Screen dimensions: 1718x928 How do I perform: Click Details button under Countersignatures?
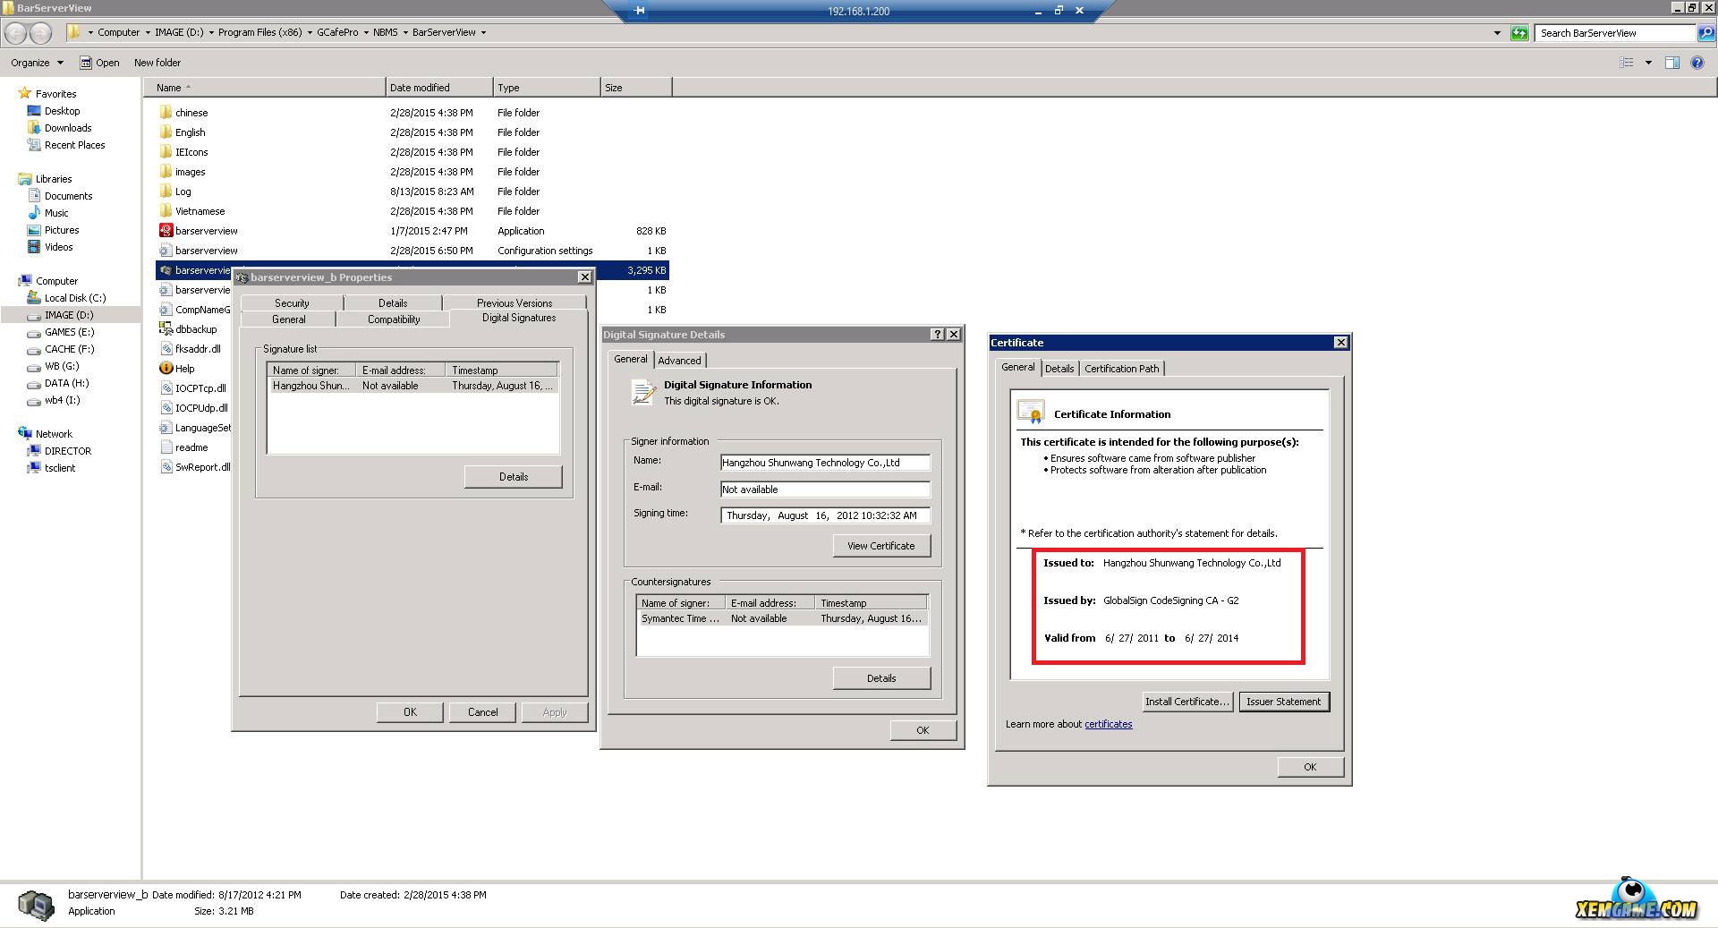coord(881,677)
